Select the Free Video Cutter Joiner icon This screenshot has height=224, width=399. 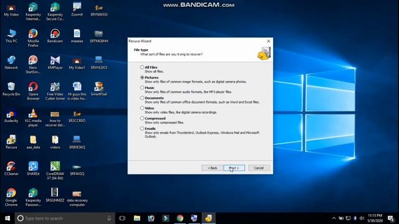[55, 91]
